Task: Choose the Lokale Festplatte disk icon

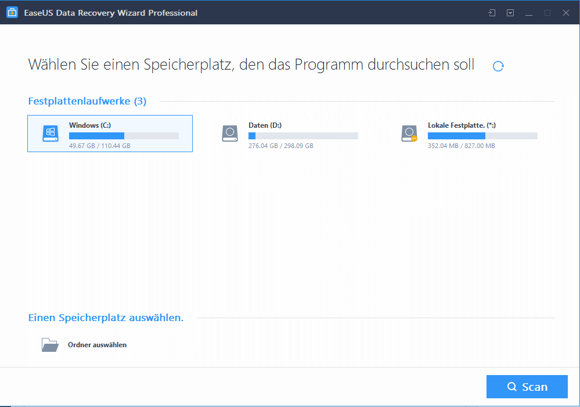Action: (x=409, y=134)
